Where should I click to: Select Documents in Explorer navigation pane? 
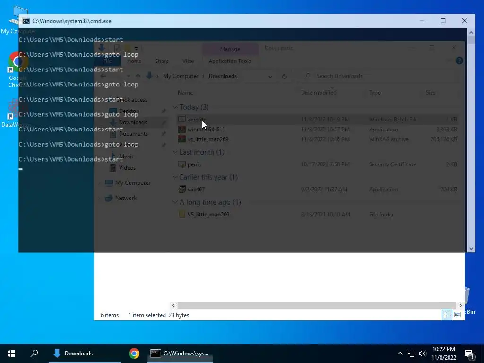(x=133, y=134)
